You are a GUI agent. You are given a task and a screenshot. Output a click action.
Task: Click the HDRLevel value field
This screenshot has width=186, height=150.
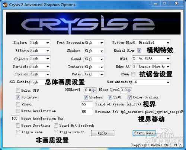(x=88, y=90)
